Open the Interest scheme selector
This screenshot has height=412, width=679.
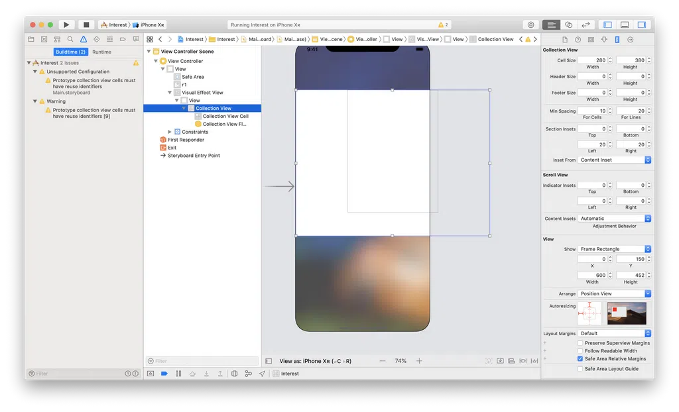114,25
